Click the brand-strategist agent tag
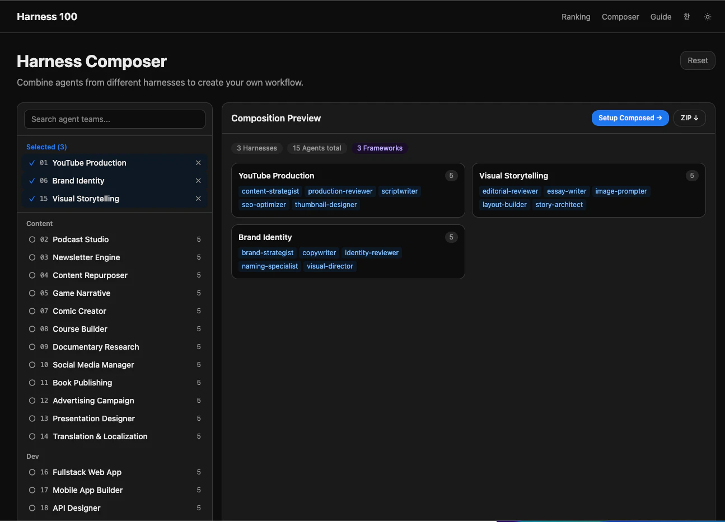 click(268, 253)
